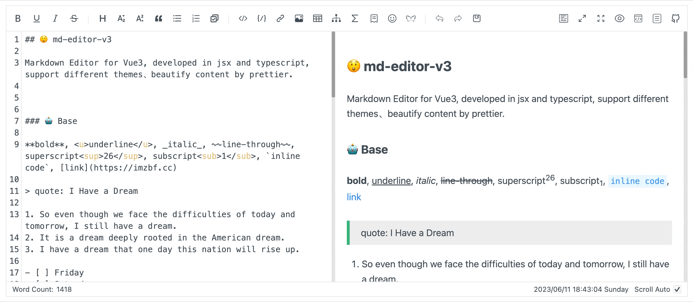Beautify content with prettier
The height and width of the screenshot is (302, 693).
click(x=564, y=19)
